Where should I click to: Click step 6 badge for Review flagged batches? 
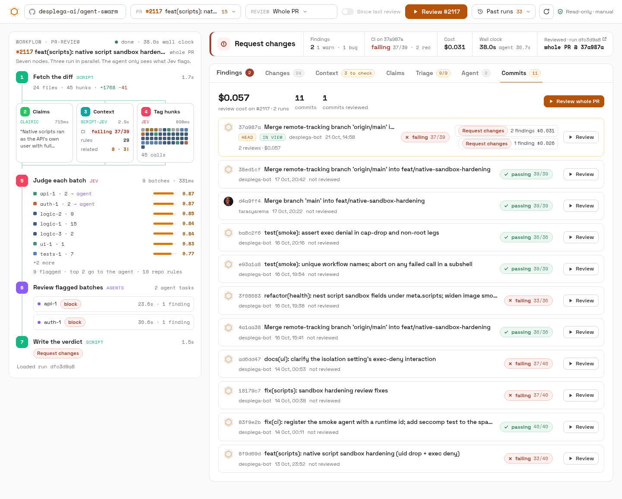[22, 288]
